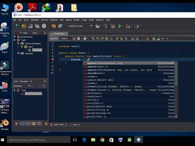The image size is (195, 146).
Task: Click the Undo arrow in the toolbar
Action: point(54,26)
